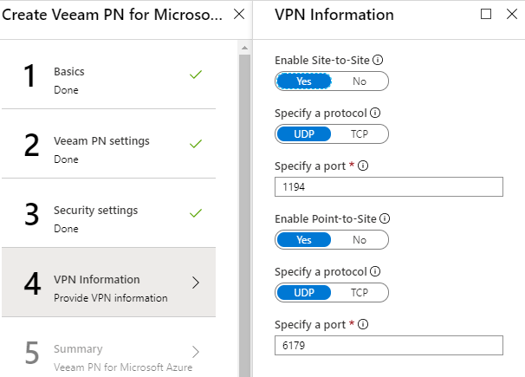
Task: Select step 4 VPN Information
Action: [108, 283]
